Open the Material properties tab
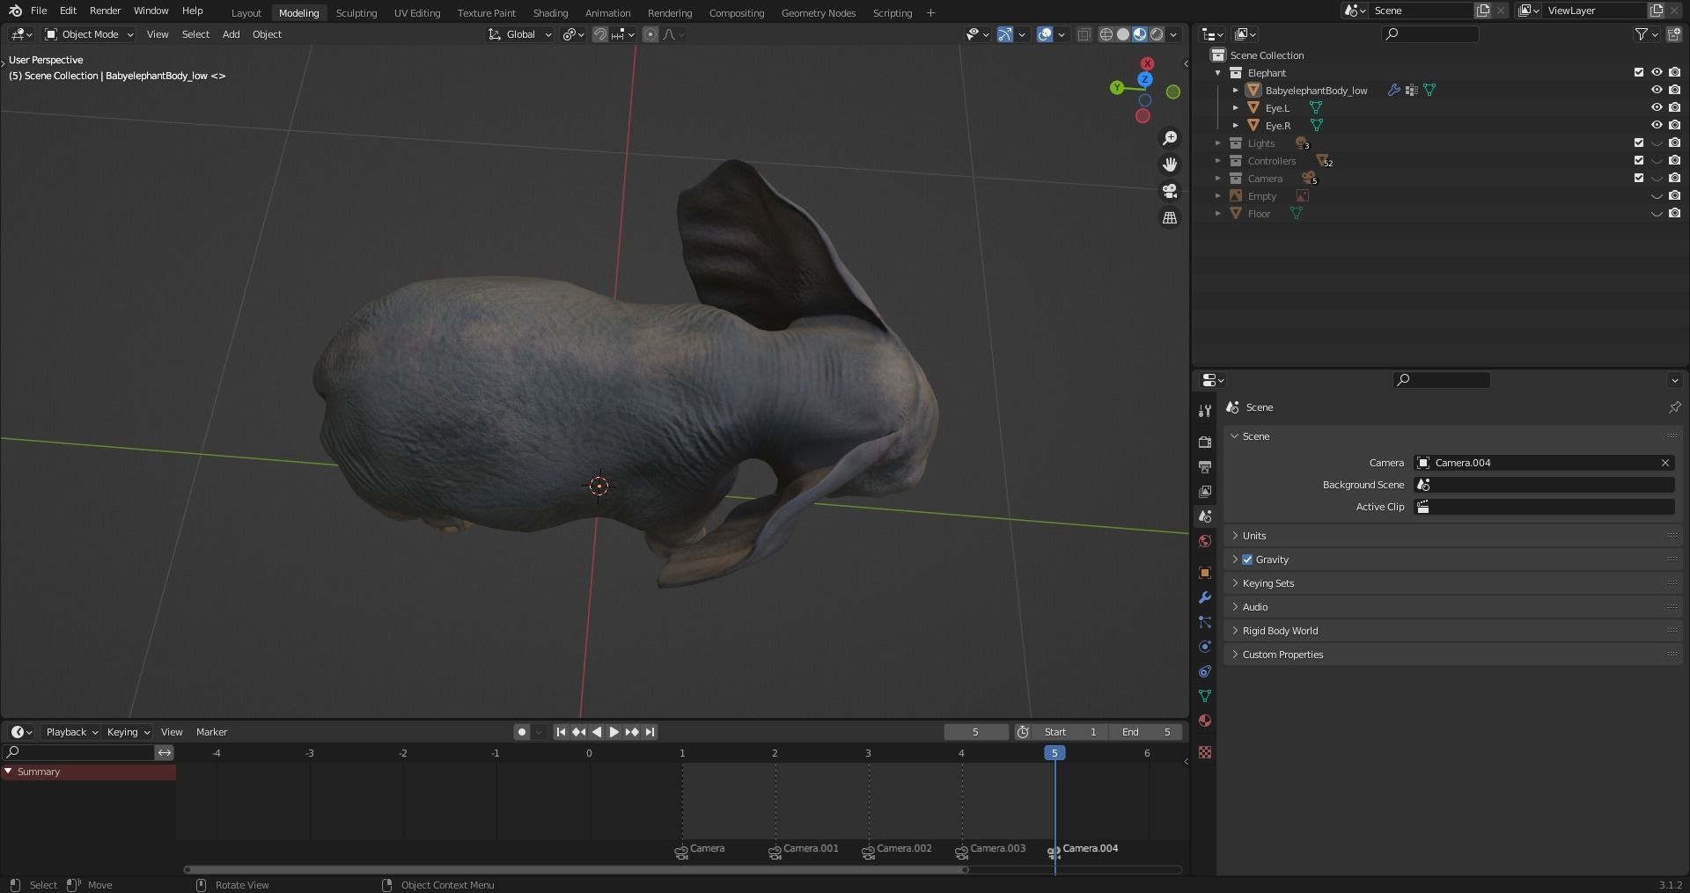The height and width of the screenshot is (893, 1690). coord(1205,721)
